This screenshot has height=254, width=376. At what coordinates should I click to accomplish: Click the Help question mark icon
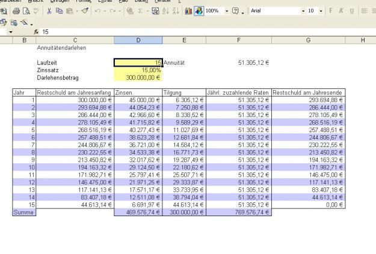click(x=235, y=11)
